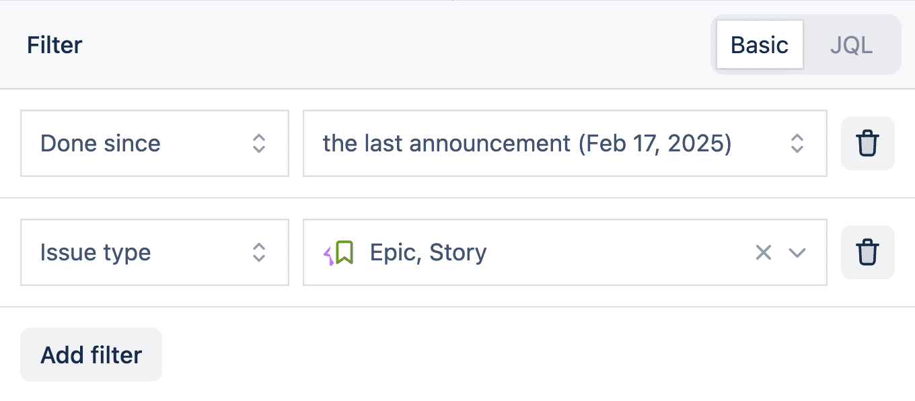Click the up-down arrows beside Done since

click(259, 143)
